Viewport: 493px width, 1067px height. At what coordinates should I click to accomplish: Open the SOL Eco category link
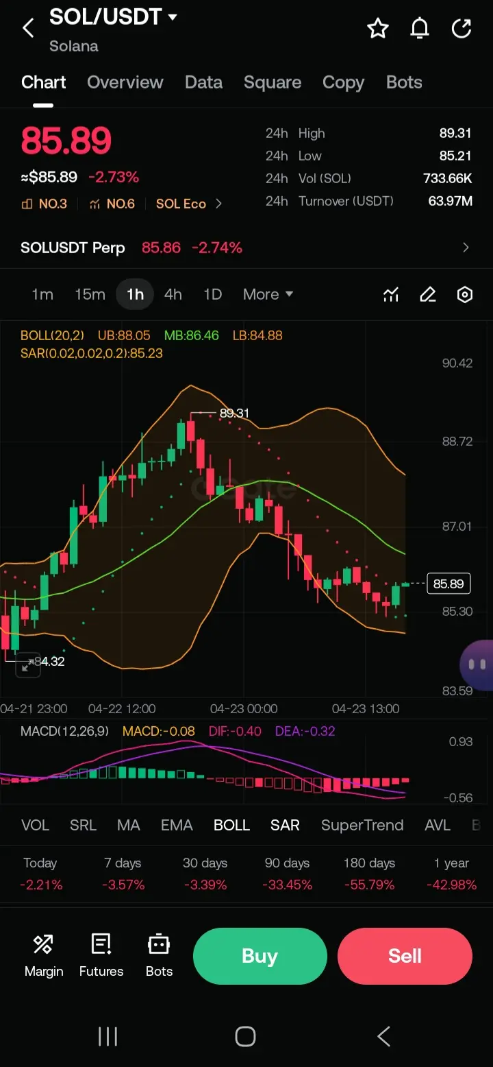coord(181,204)
